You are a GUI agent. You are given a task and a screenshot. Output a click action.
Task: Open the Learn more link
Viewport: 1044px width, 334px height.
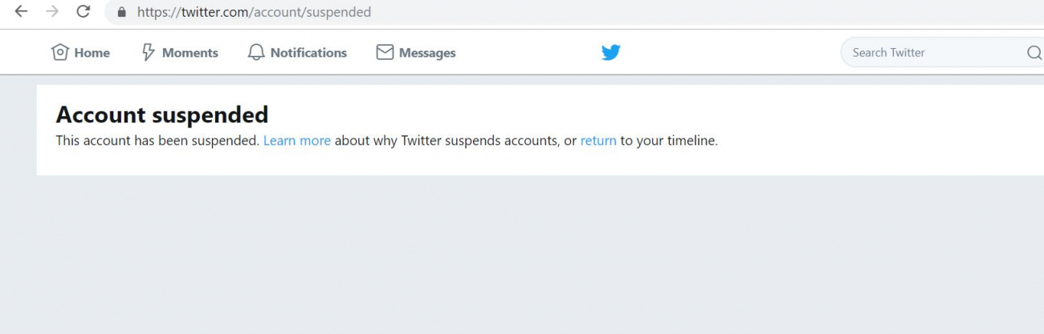click(x=297, y=140)
